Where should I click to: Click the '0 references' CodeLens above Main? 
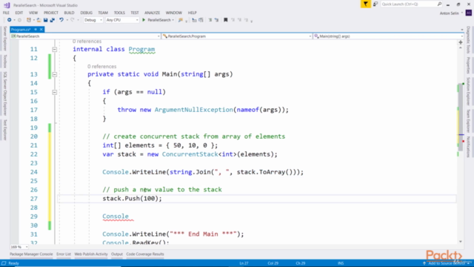point(102,66)
